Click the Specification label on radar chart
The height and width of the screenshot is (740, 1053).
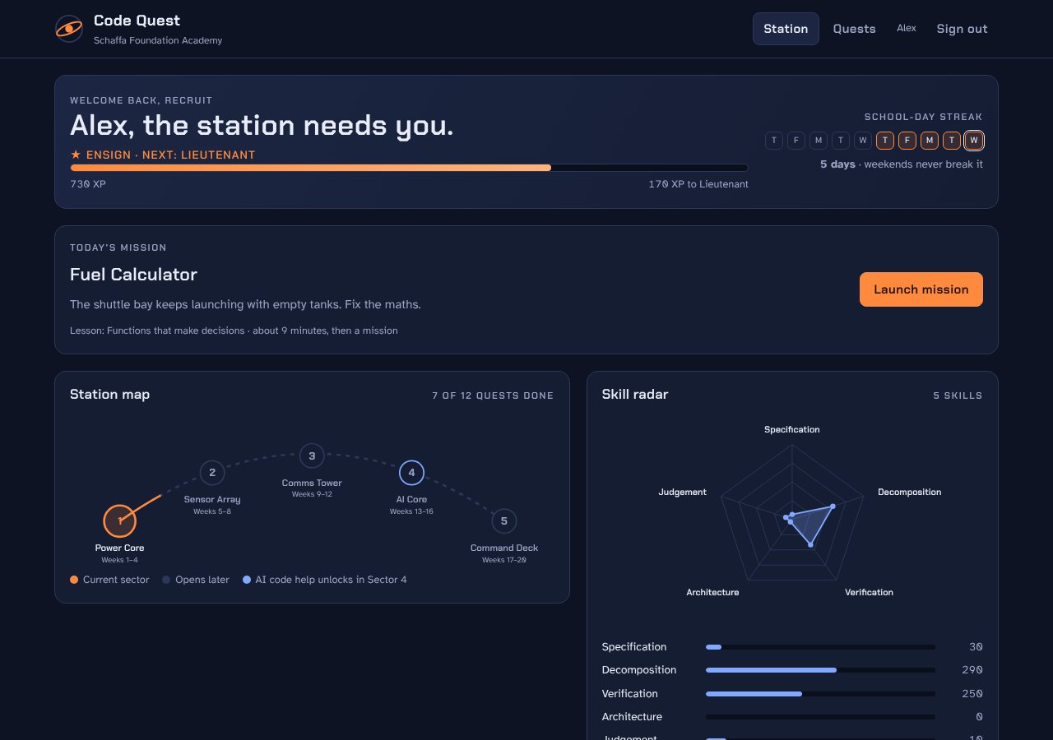(x=792, y=429)
